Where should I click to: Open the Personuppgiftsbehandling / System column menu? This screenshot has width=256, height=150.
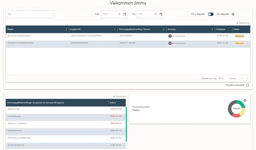click(163, 29)
